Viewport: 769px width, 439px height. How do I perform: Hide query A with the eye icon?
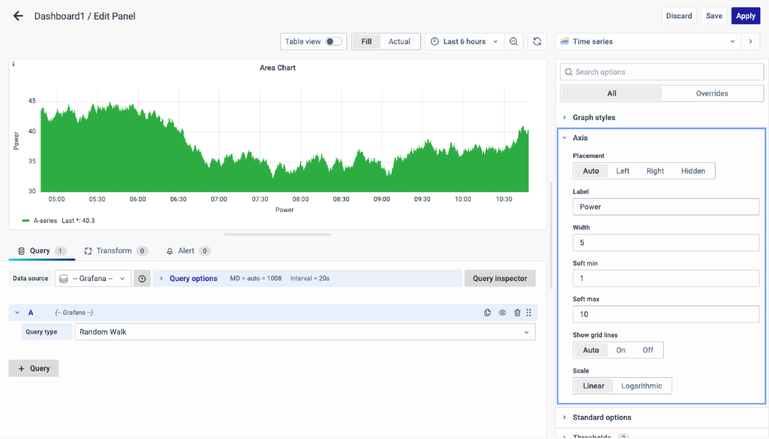click(x=502, y=313)
